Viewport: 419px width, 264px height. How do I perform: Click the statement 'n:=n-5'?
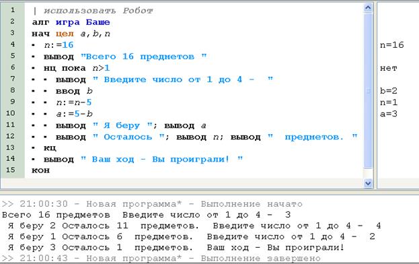coord(74,102)
